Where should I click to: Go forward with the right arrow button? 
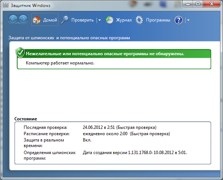(23, 19)
